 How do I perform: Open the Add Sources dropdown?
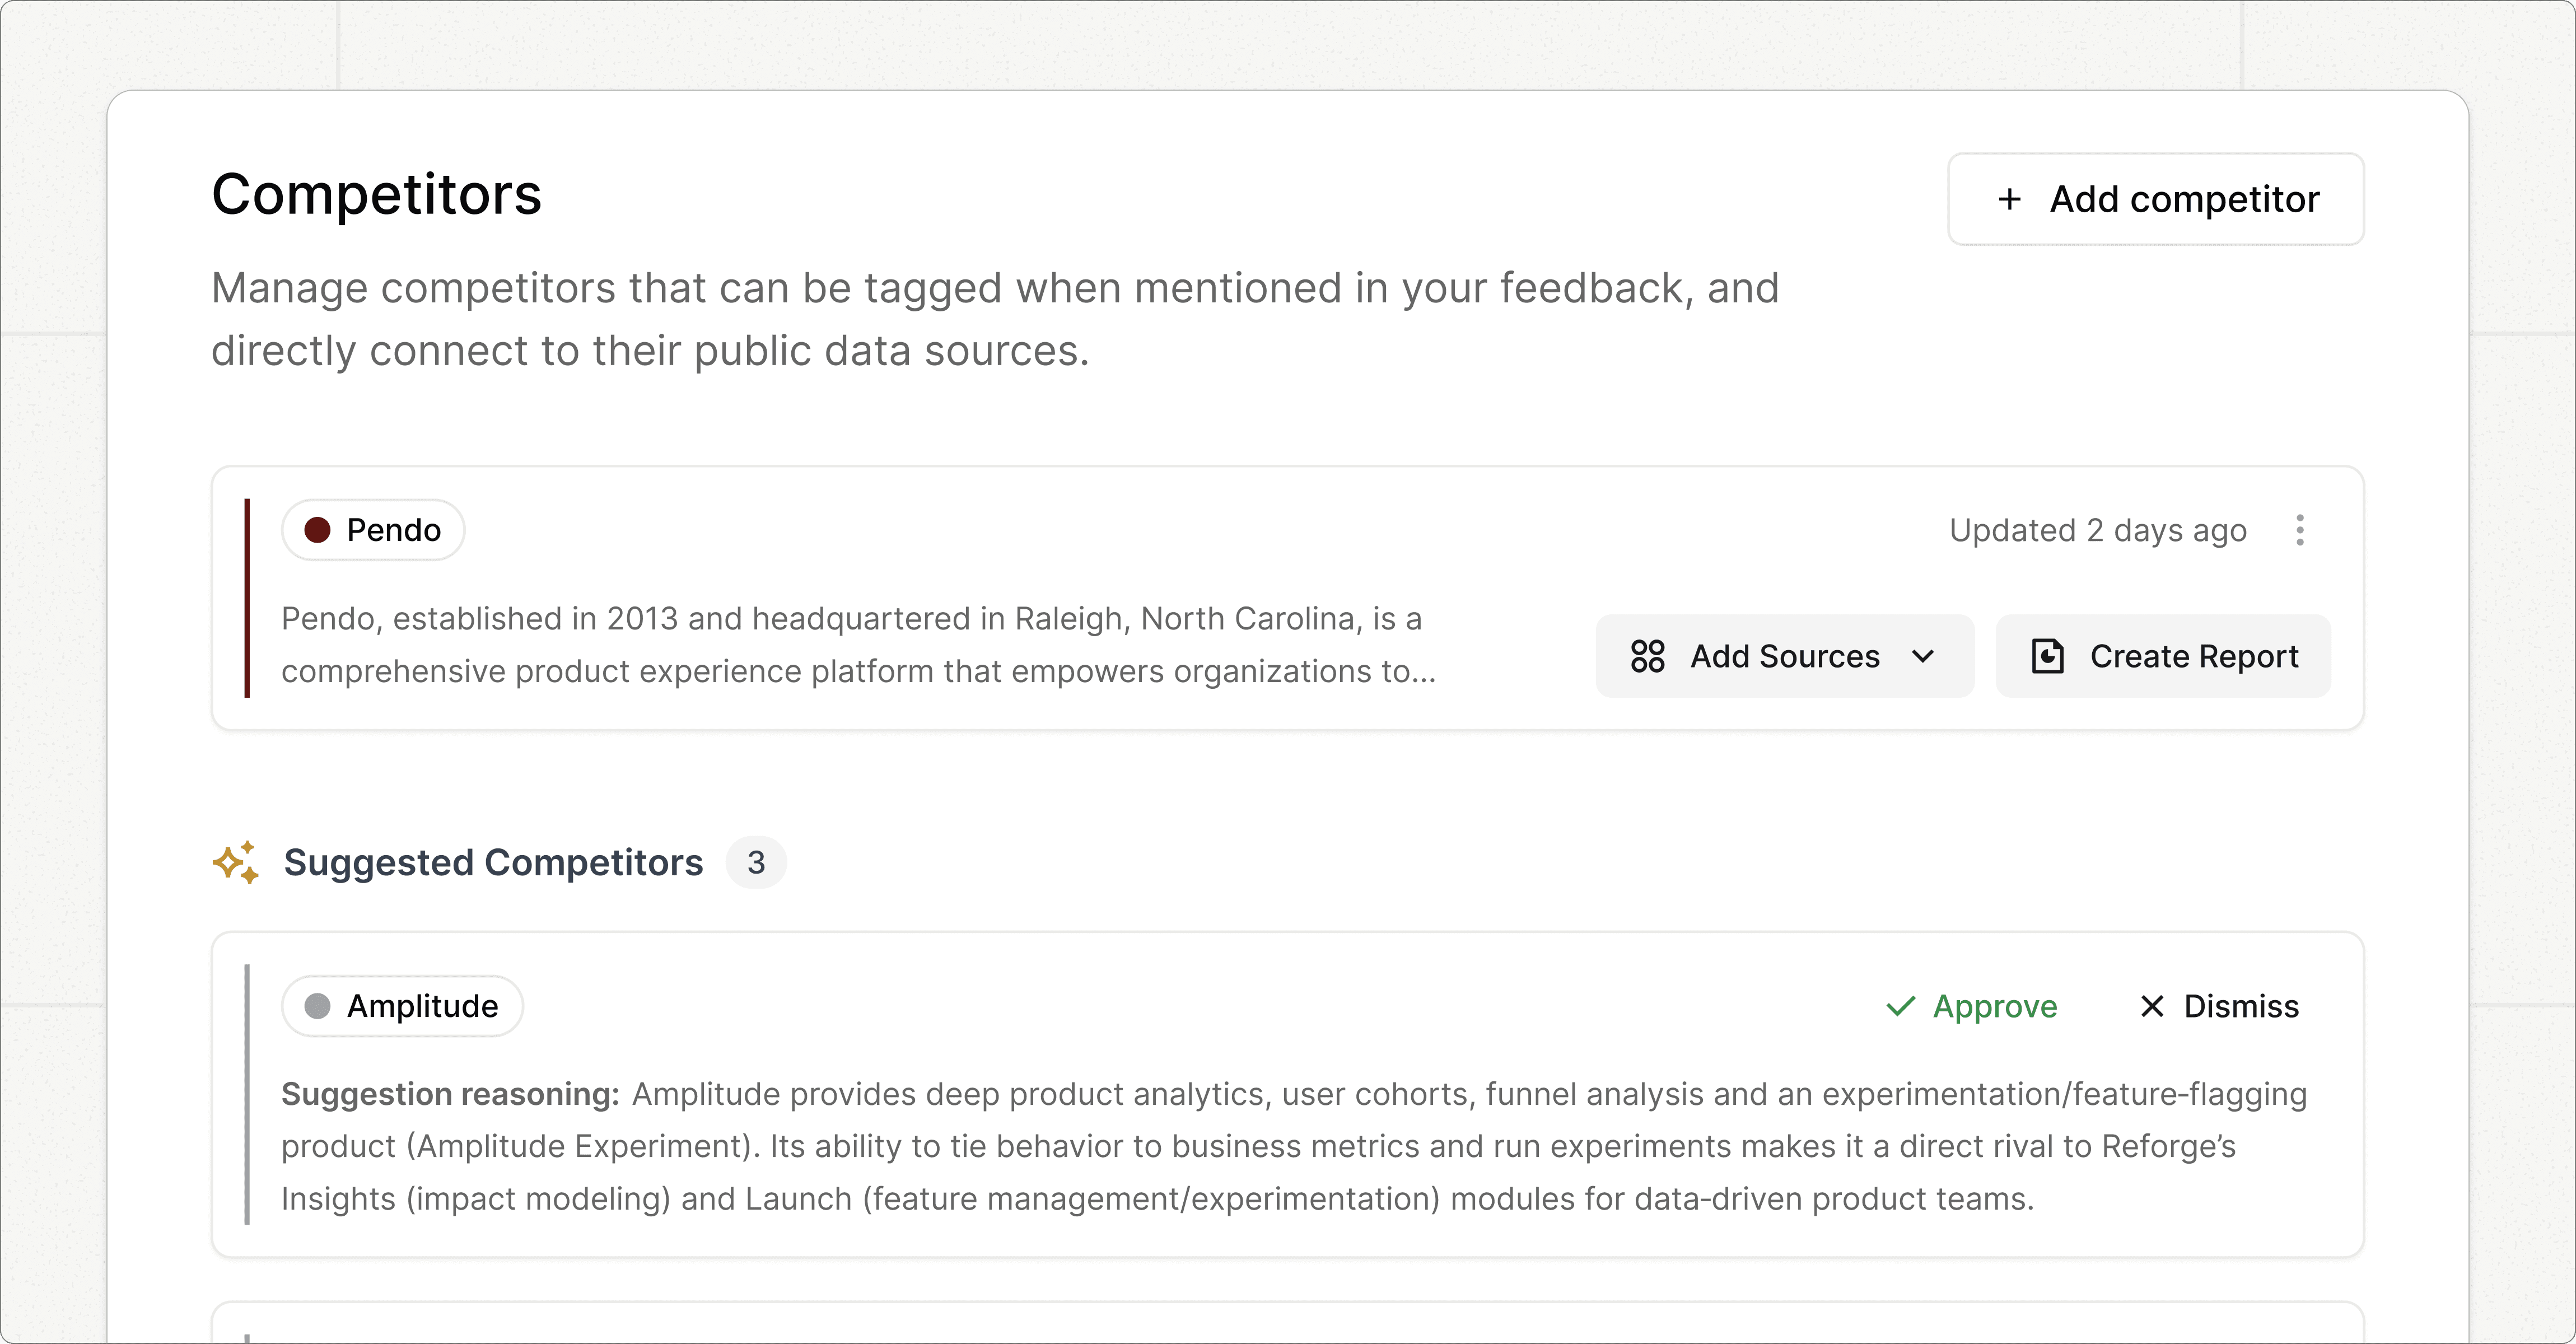pyautogui.click(x=1784, y=656)
